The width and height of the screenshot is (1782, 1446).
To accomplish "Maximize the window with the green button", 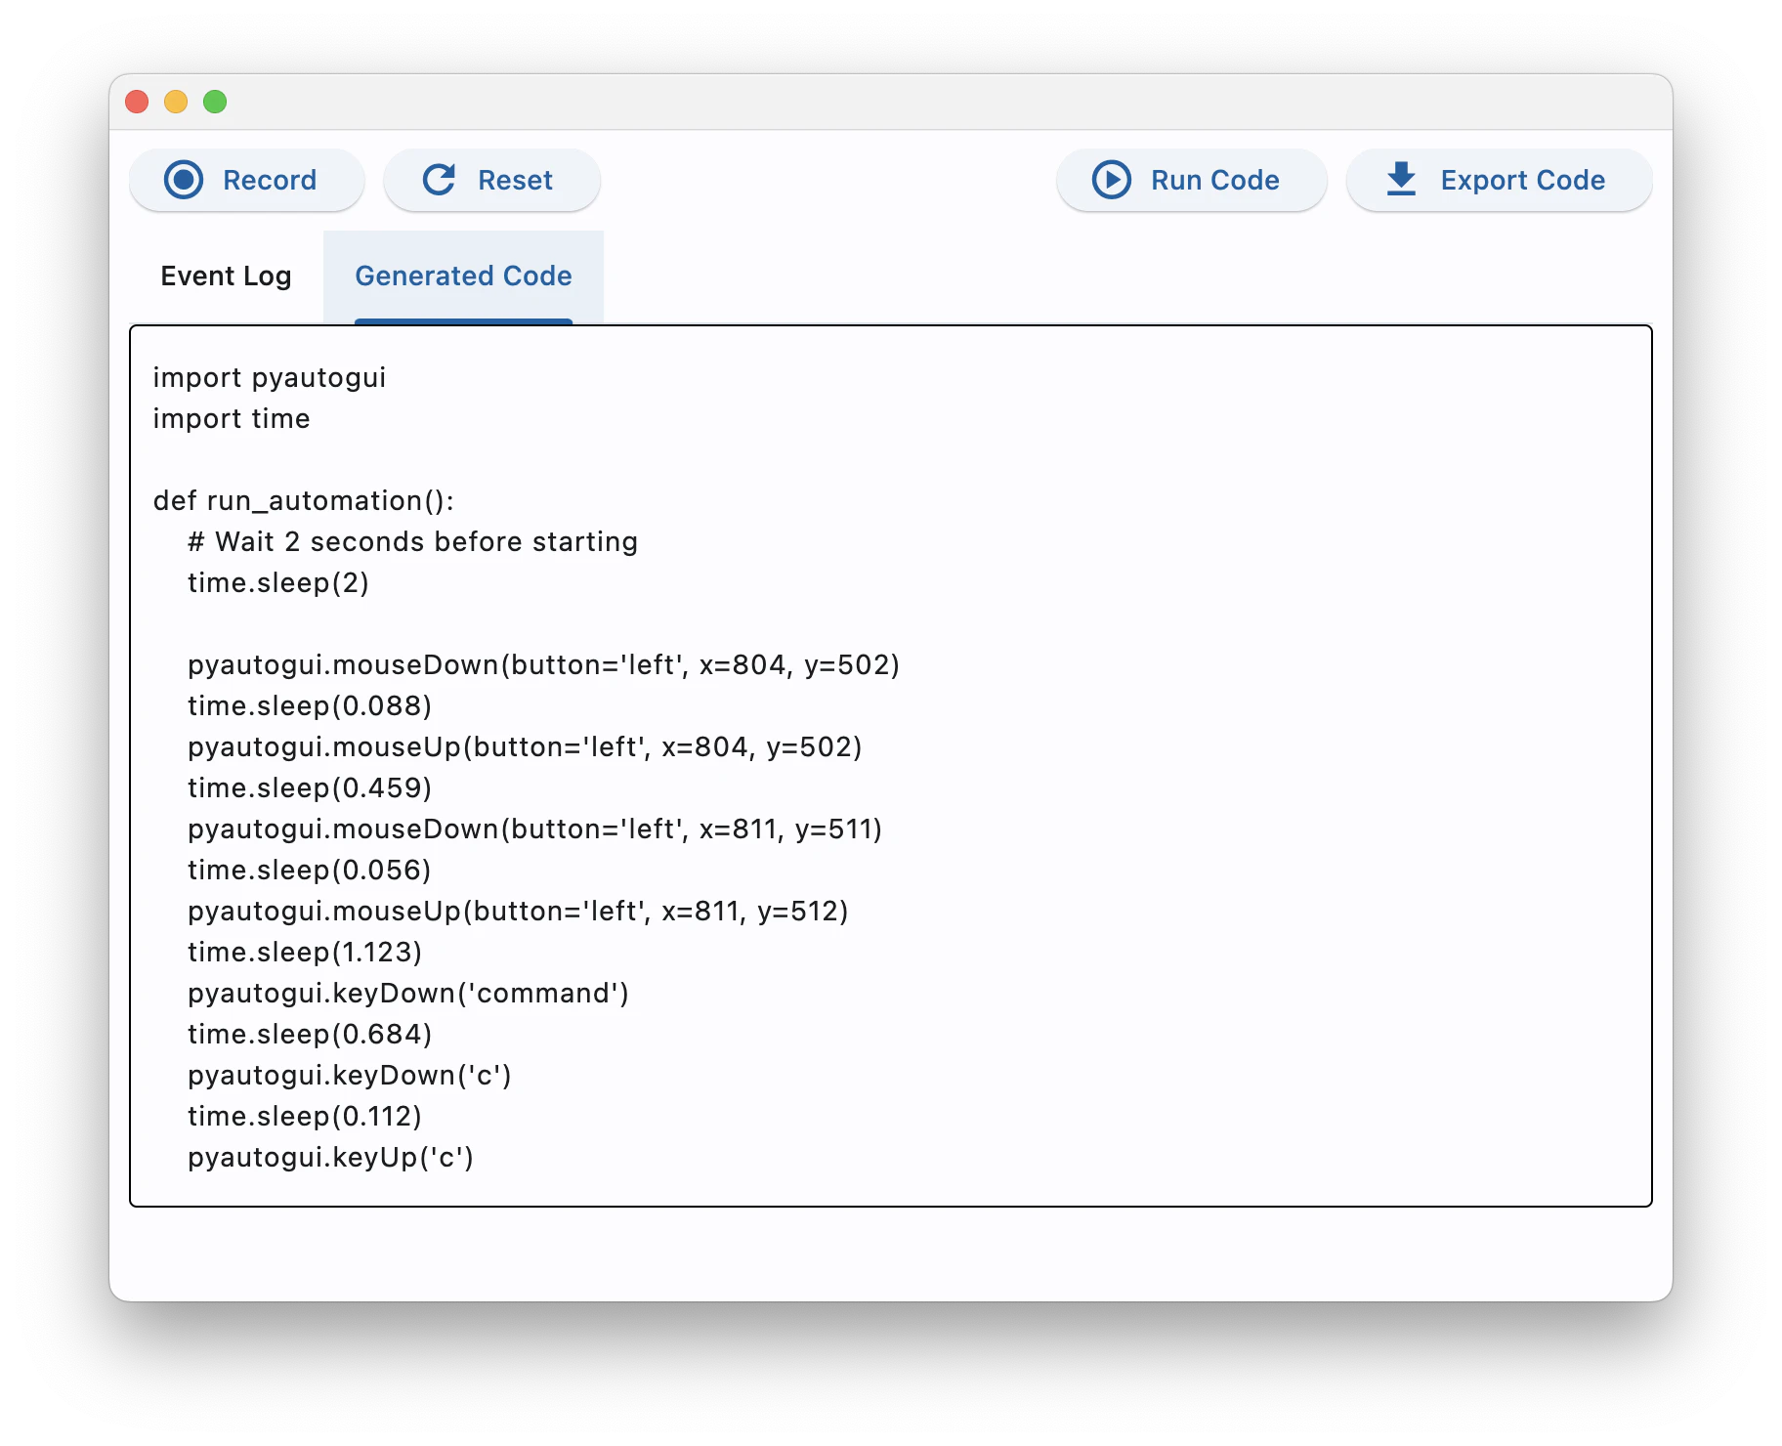I will click(x=215, y=102).
